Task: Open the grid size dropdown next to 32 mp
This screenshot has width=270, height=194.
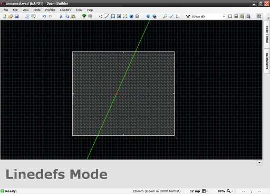Action: [205, 191]
